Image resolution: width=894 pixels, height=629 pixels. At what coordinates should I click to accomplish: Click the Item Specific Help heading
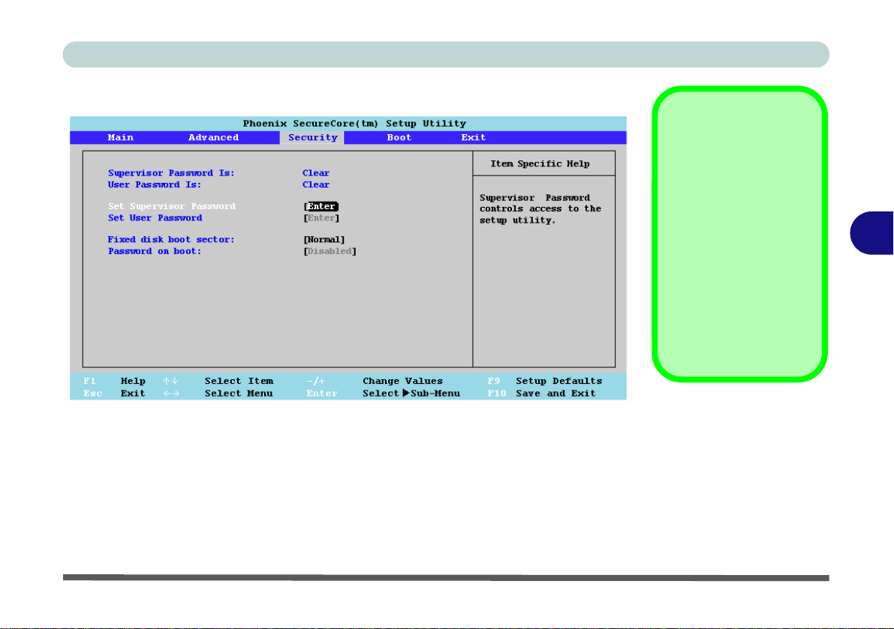click(x=540, y=164)
